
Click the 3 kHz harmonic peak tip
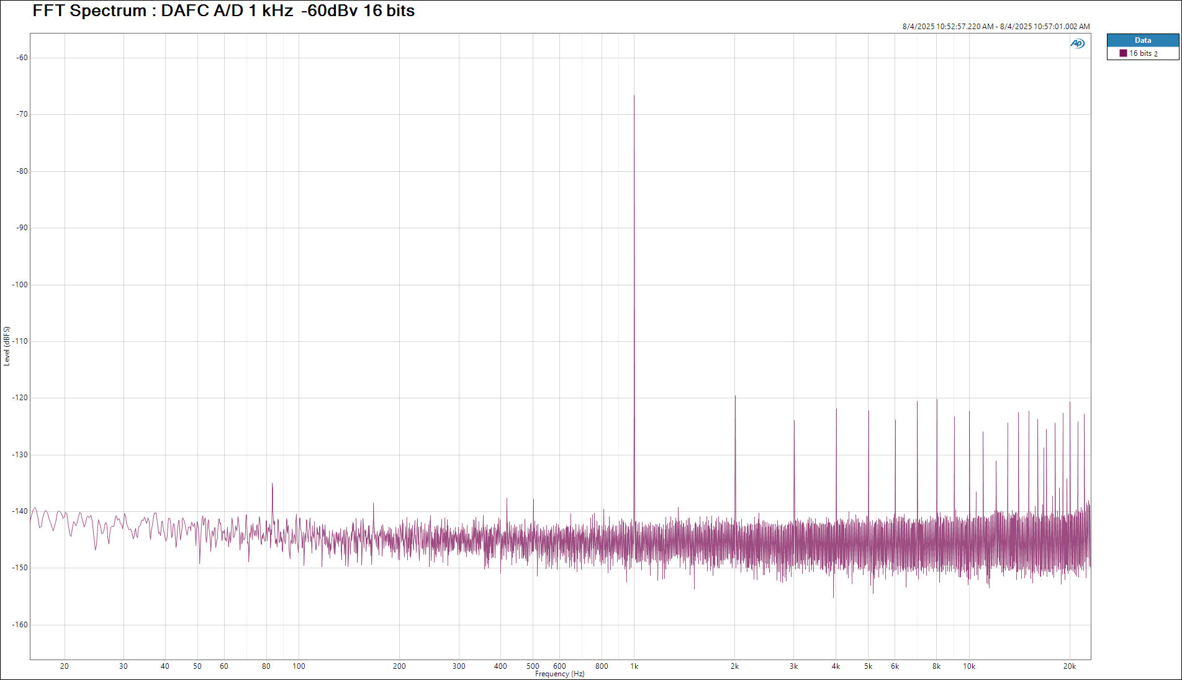(794, 422)
